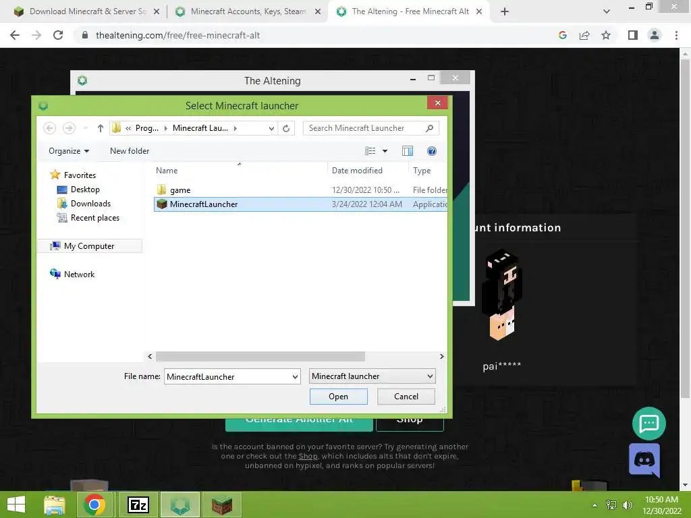Sort files by Date modified column
Image resolution: width=691 pixels, height=518 pixels.
[357, 171]
